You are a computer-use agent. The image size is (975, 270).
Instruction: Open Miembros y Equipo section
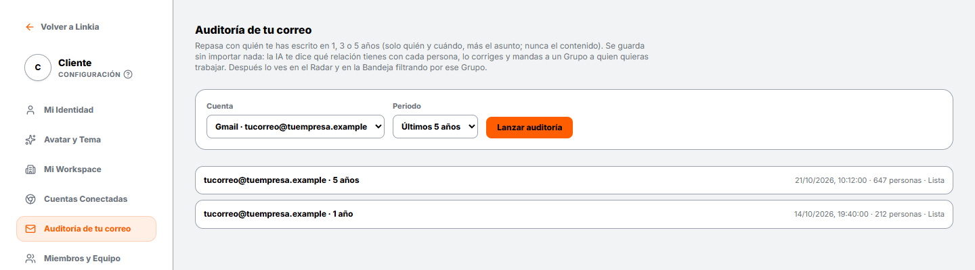[x=87, y=259]
